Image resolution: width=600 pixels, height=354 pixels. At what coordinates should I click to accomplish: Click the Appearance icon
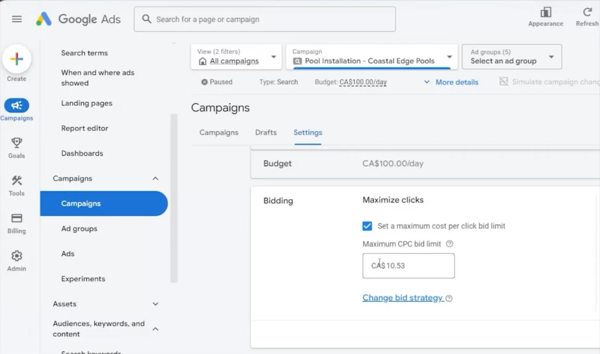546,12
